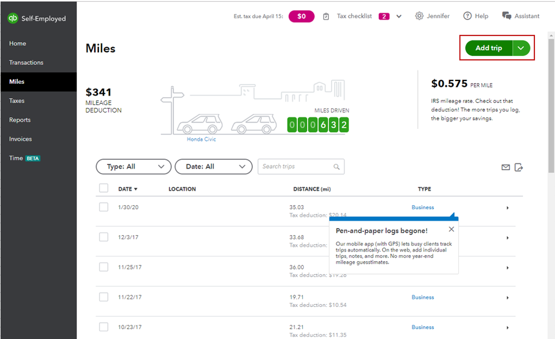Expand the Tax checklist chevron
555x339 pixels.
tap(399, 16)
